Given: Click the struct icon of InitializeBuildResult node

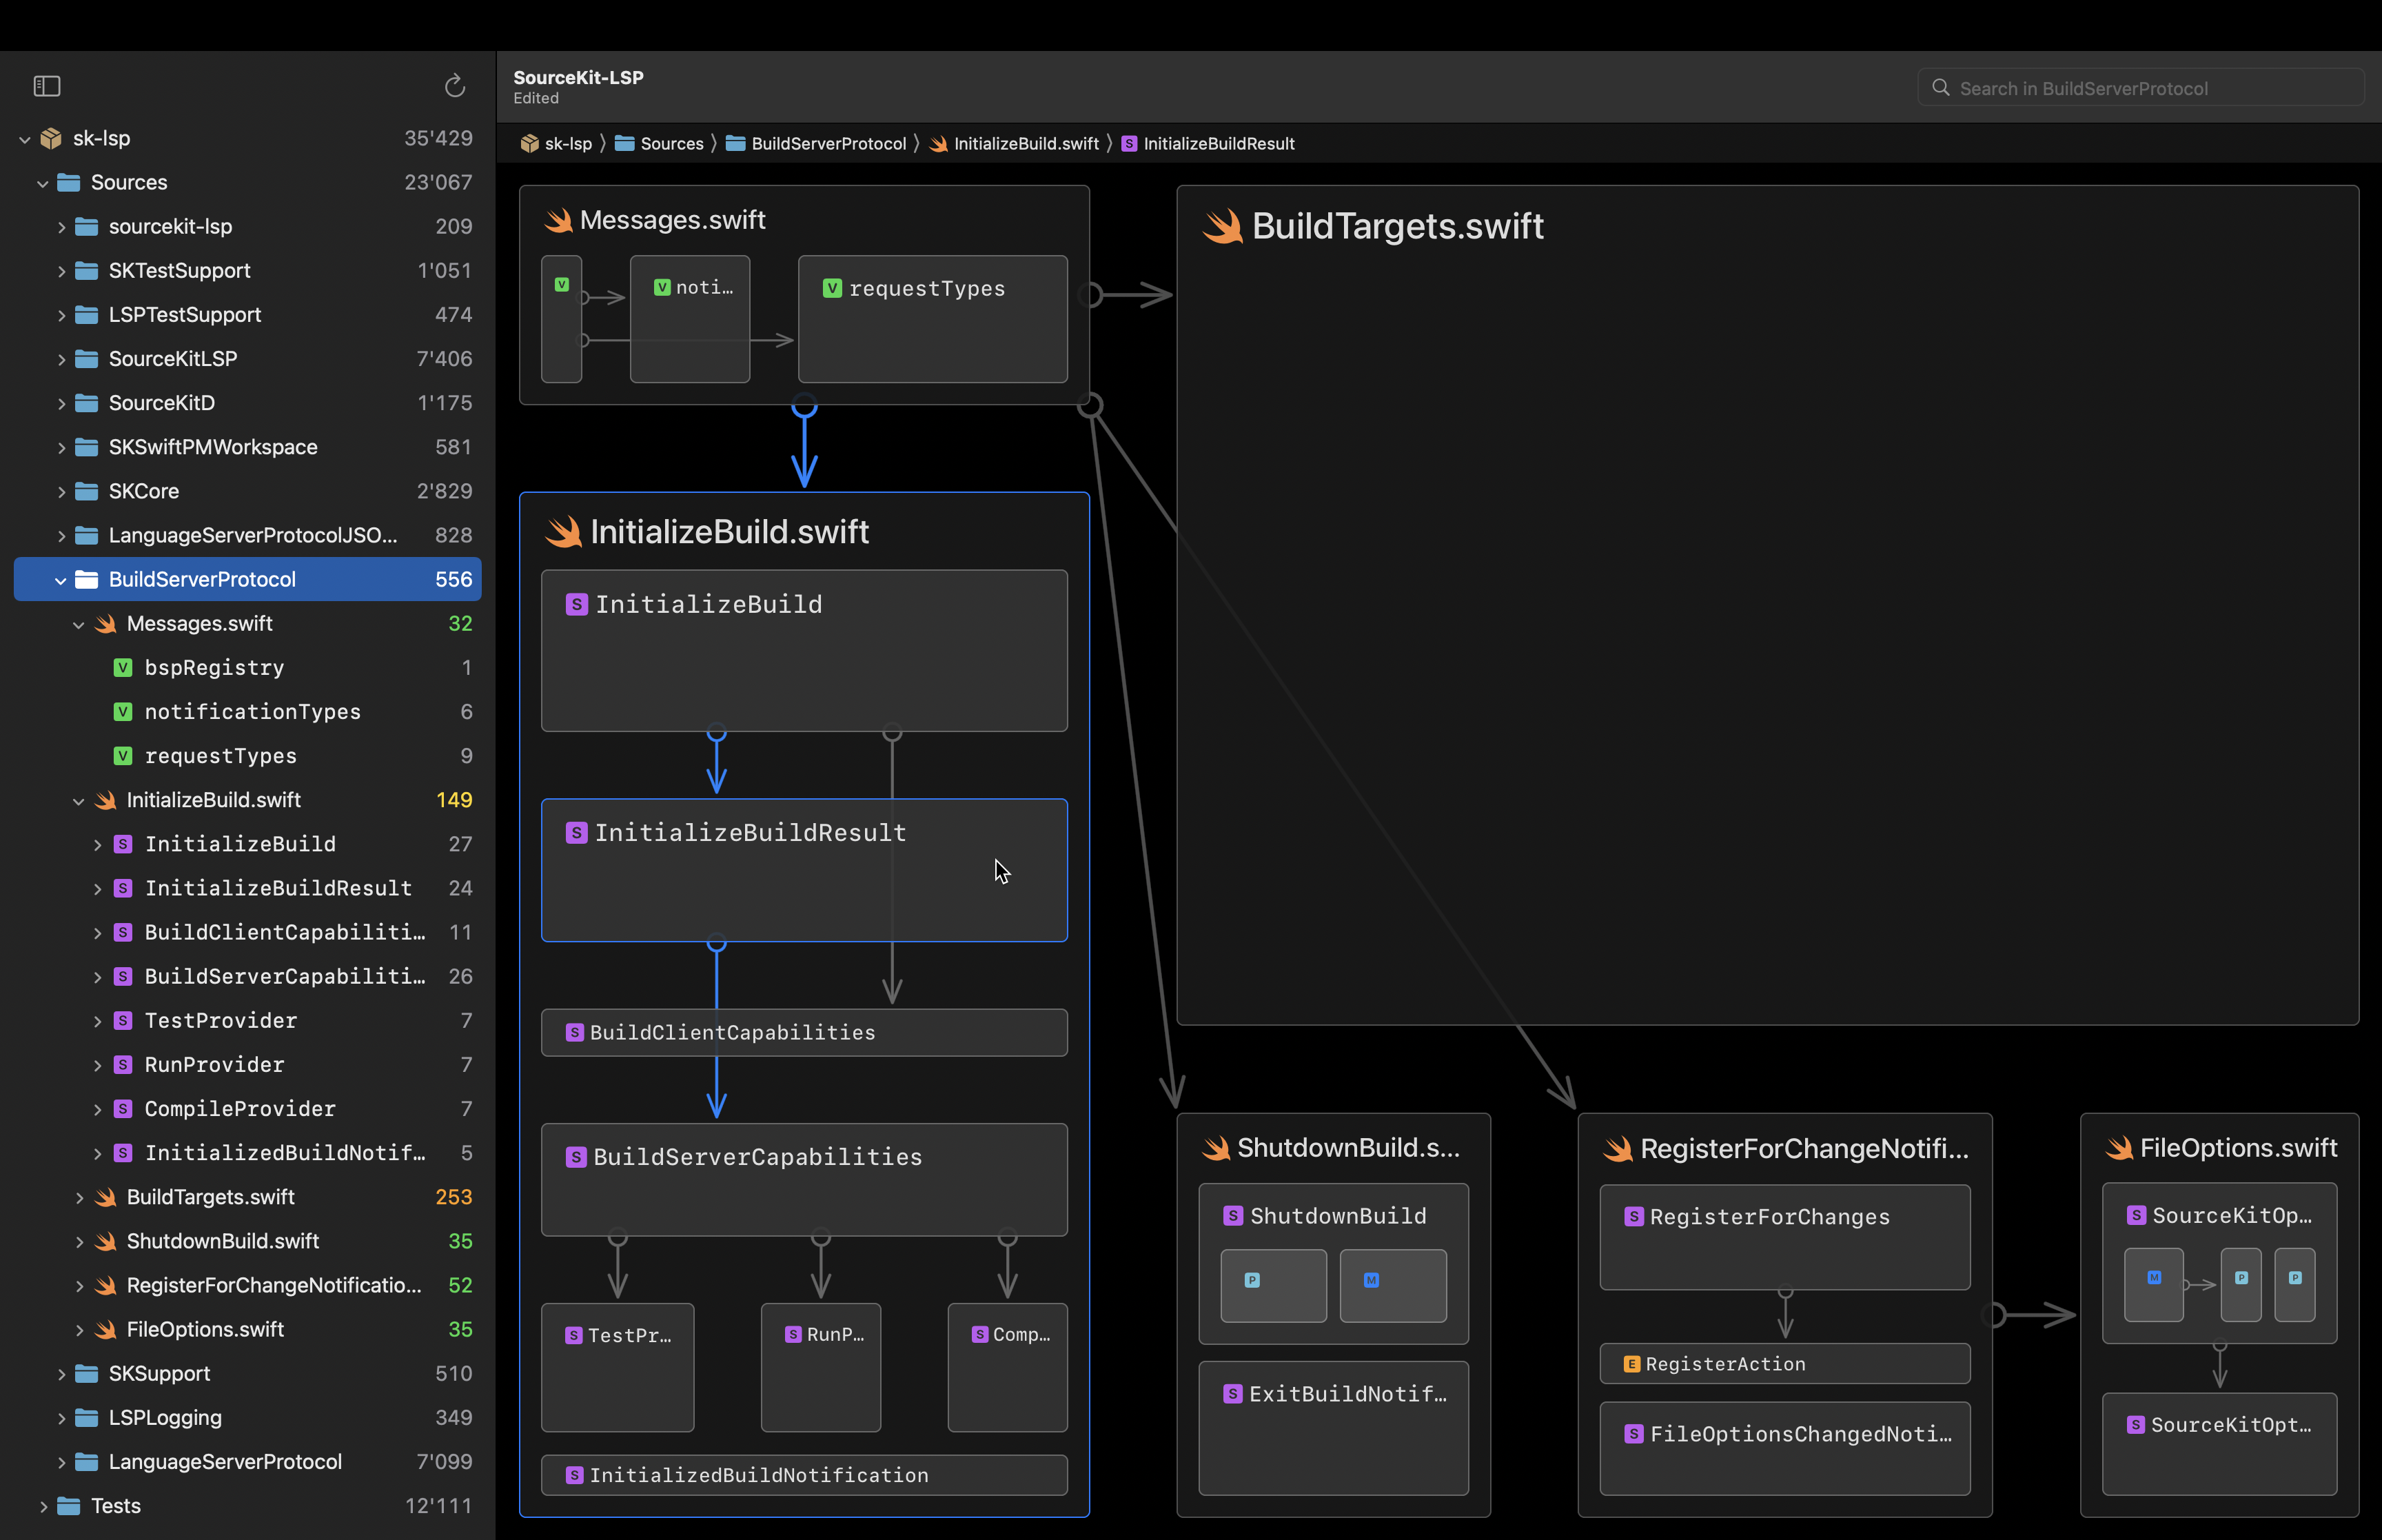Looking at the screenshot, I should tap(577, 833).
